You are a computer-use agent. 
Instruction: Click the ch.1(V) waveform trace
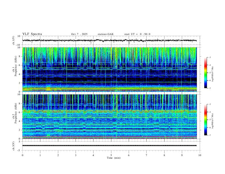click(109, 40)
